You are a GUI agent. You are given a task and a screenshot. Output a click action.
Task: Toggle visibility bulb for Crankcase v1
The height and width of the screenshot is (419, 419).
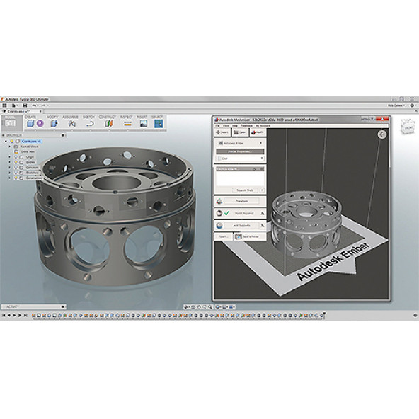(12, 141)
